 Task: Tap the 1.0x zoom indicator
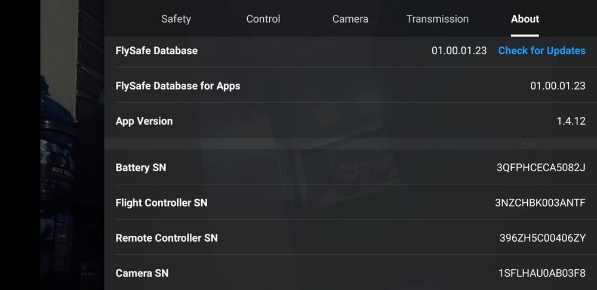(x=529, y=146)
